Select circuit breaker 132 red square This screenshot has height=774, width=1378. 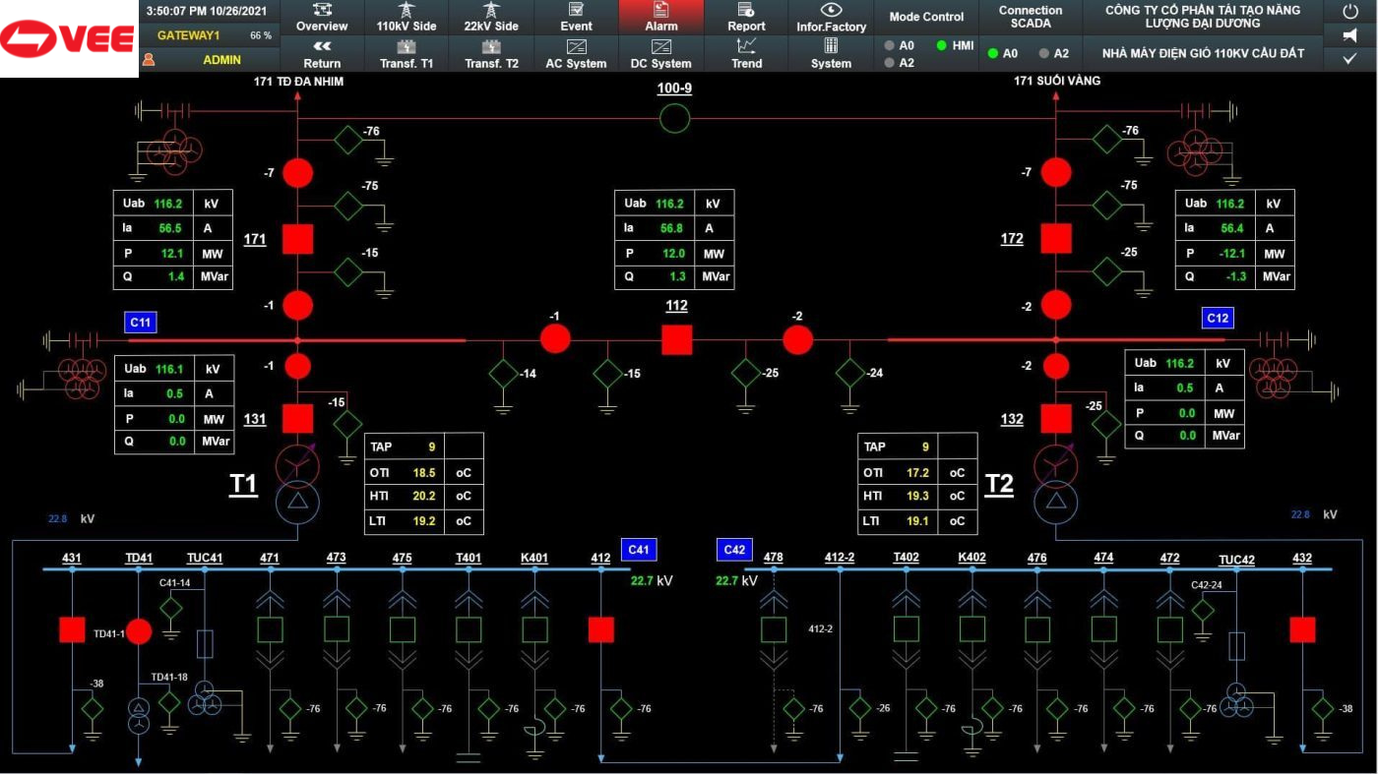pos(1056,419)
